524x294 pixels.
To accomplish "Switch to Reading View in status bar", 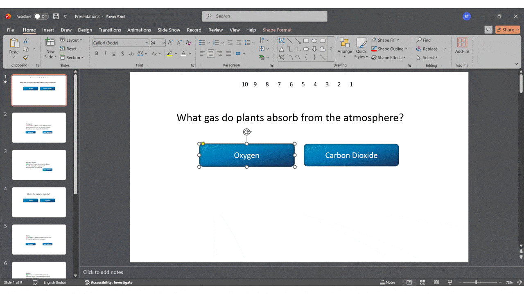I will 436,282.
